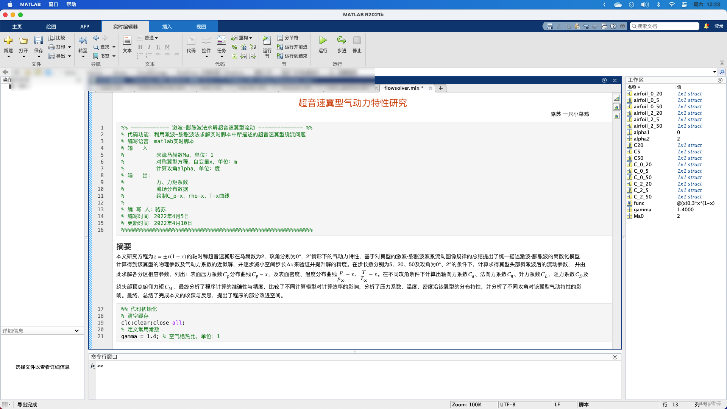The image size is (727, 409).
Task: Switch to the 插入 ribbon tab
Action: pyautogui.click(x=167, y=27)
